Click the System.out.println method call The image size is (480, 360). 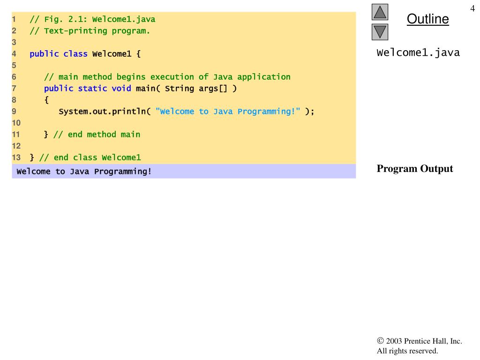click(104, 112)
